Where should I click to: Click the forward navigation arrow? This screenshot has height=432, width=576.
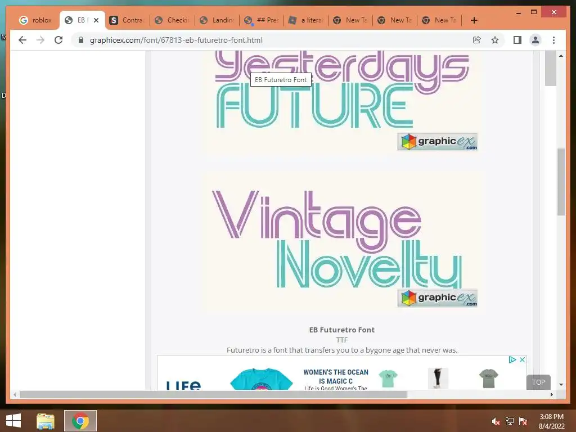(x=40, y=40)
